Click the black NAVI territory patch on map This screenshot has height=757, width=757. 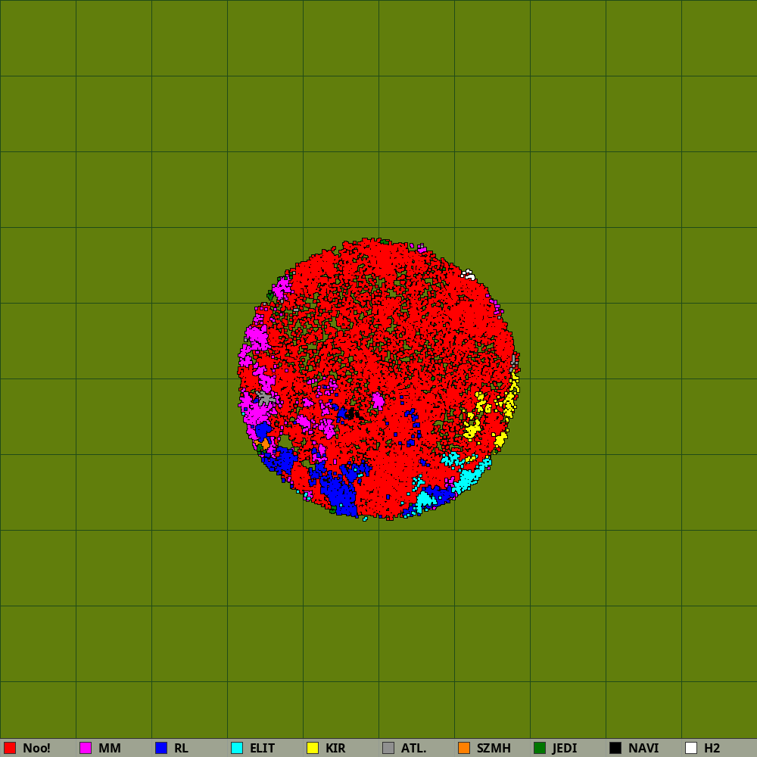353,414
